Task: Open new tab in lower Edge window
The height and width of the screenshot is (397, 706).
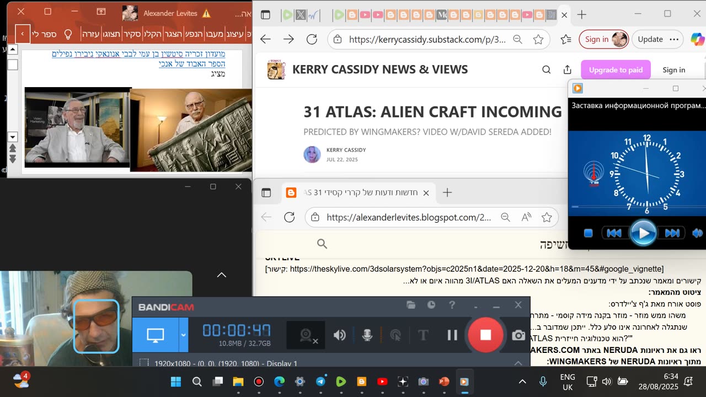Action: point(447,192)
